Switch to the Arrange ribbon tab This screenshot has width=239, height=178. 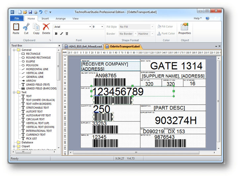click(61, 19)
